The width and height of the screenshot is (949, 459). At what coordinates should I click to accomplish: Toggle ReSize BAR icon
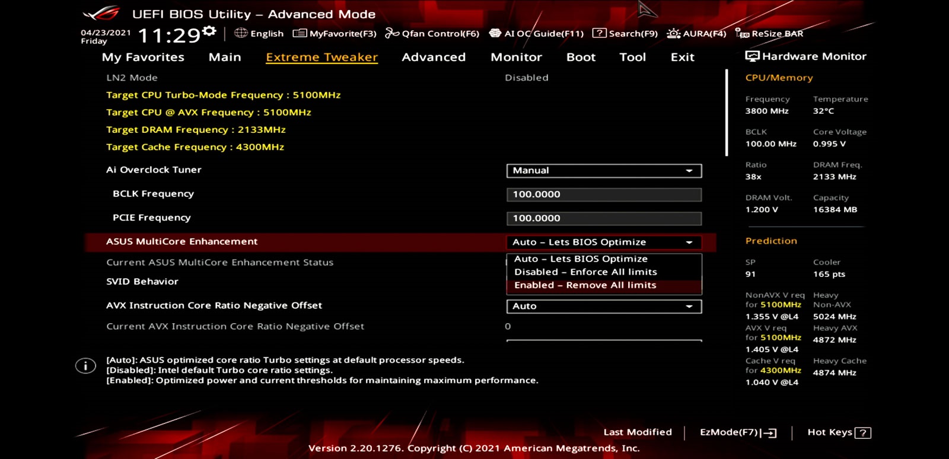click(743, 33)
